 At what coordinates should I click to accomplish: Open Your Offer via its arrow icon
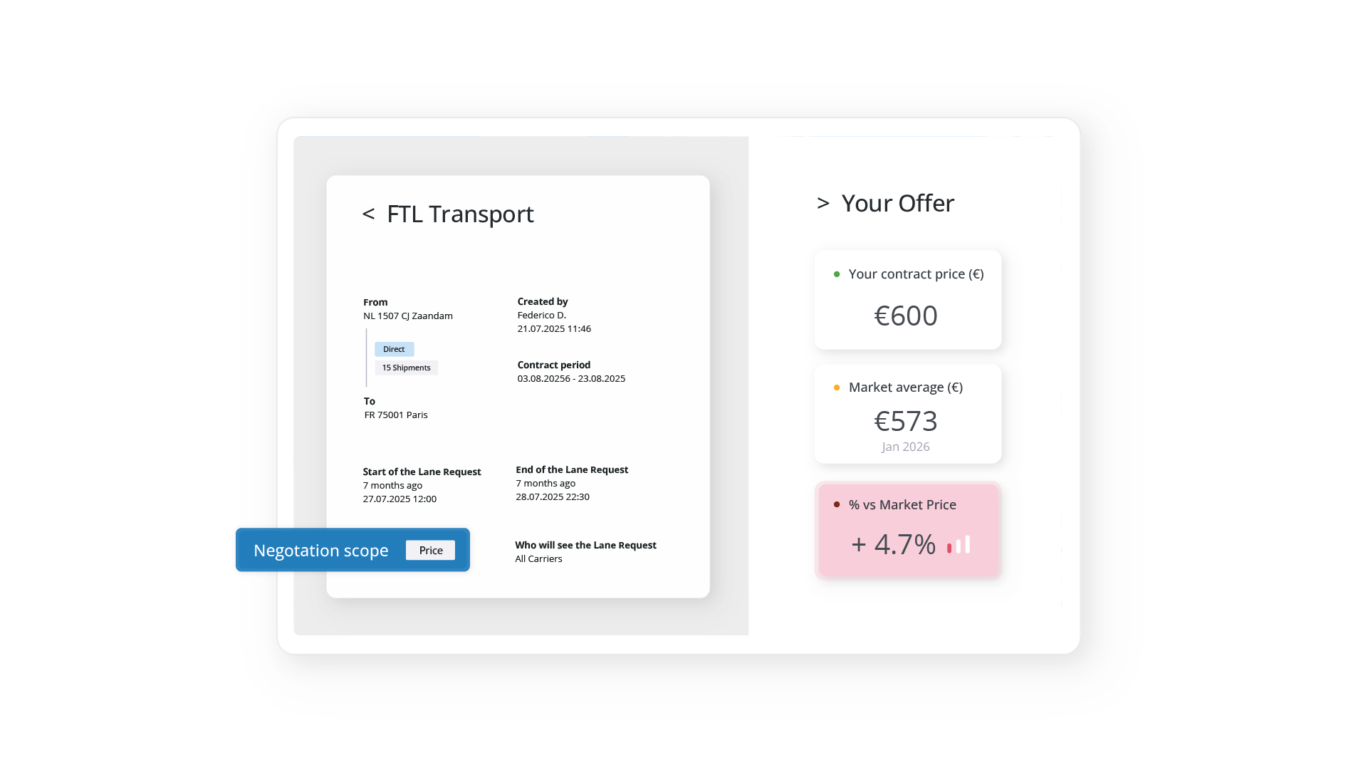(x=824, y=204)
